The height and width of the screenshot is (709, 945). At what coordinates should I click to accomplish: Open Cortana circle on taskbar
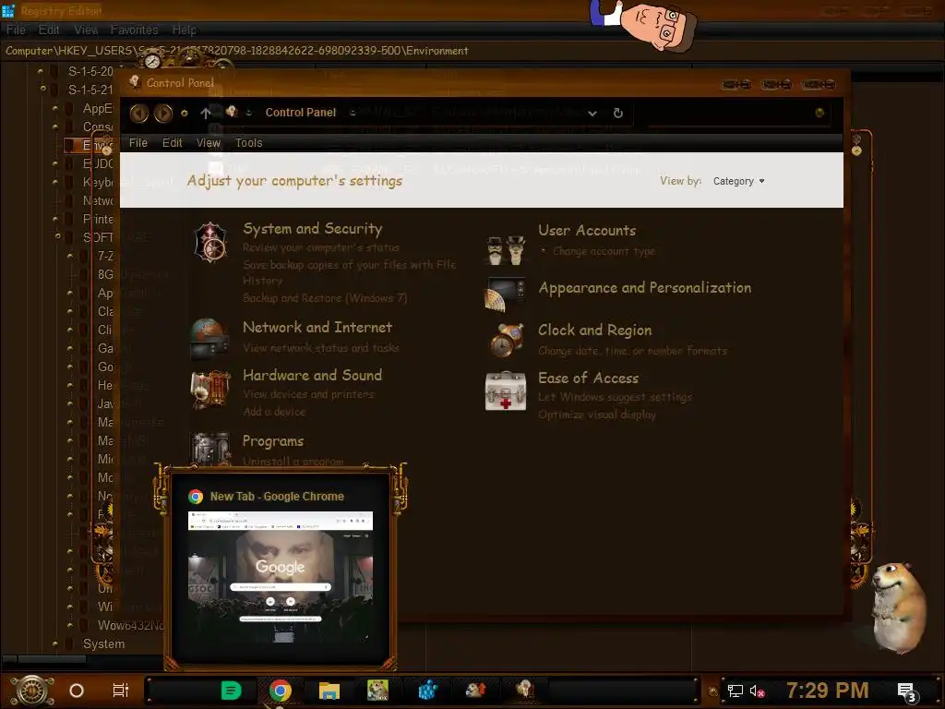coord(77,691)
